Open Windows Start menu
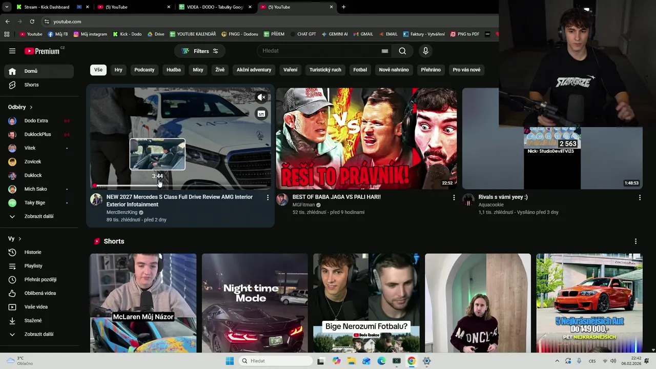Image resolution: width=656 pixels, height=369 pixels. (230, 361)
